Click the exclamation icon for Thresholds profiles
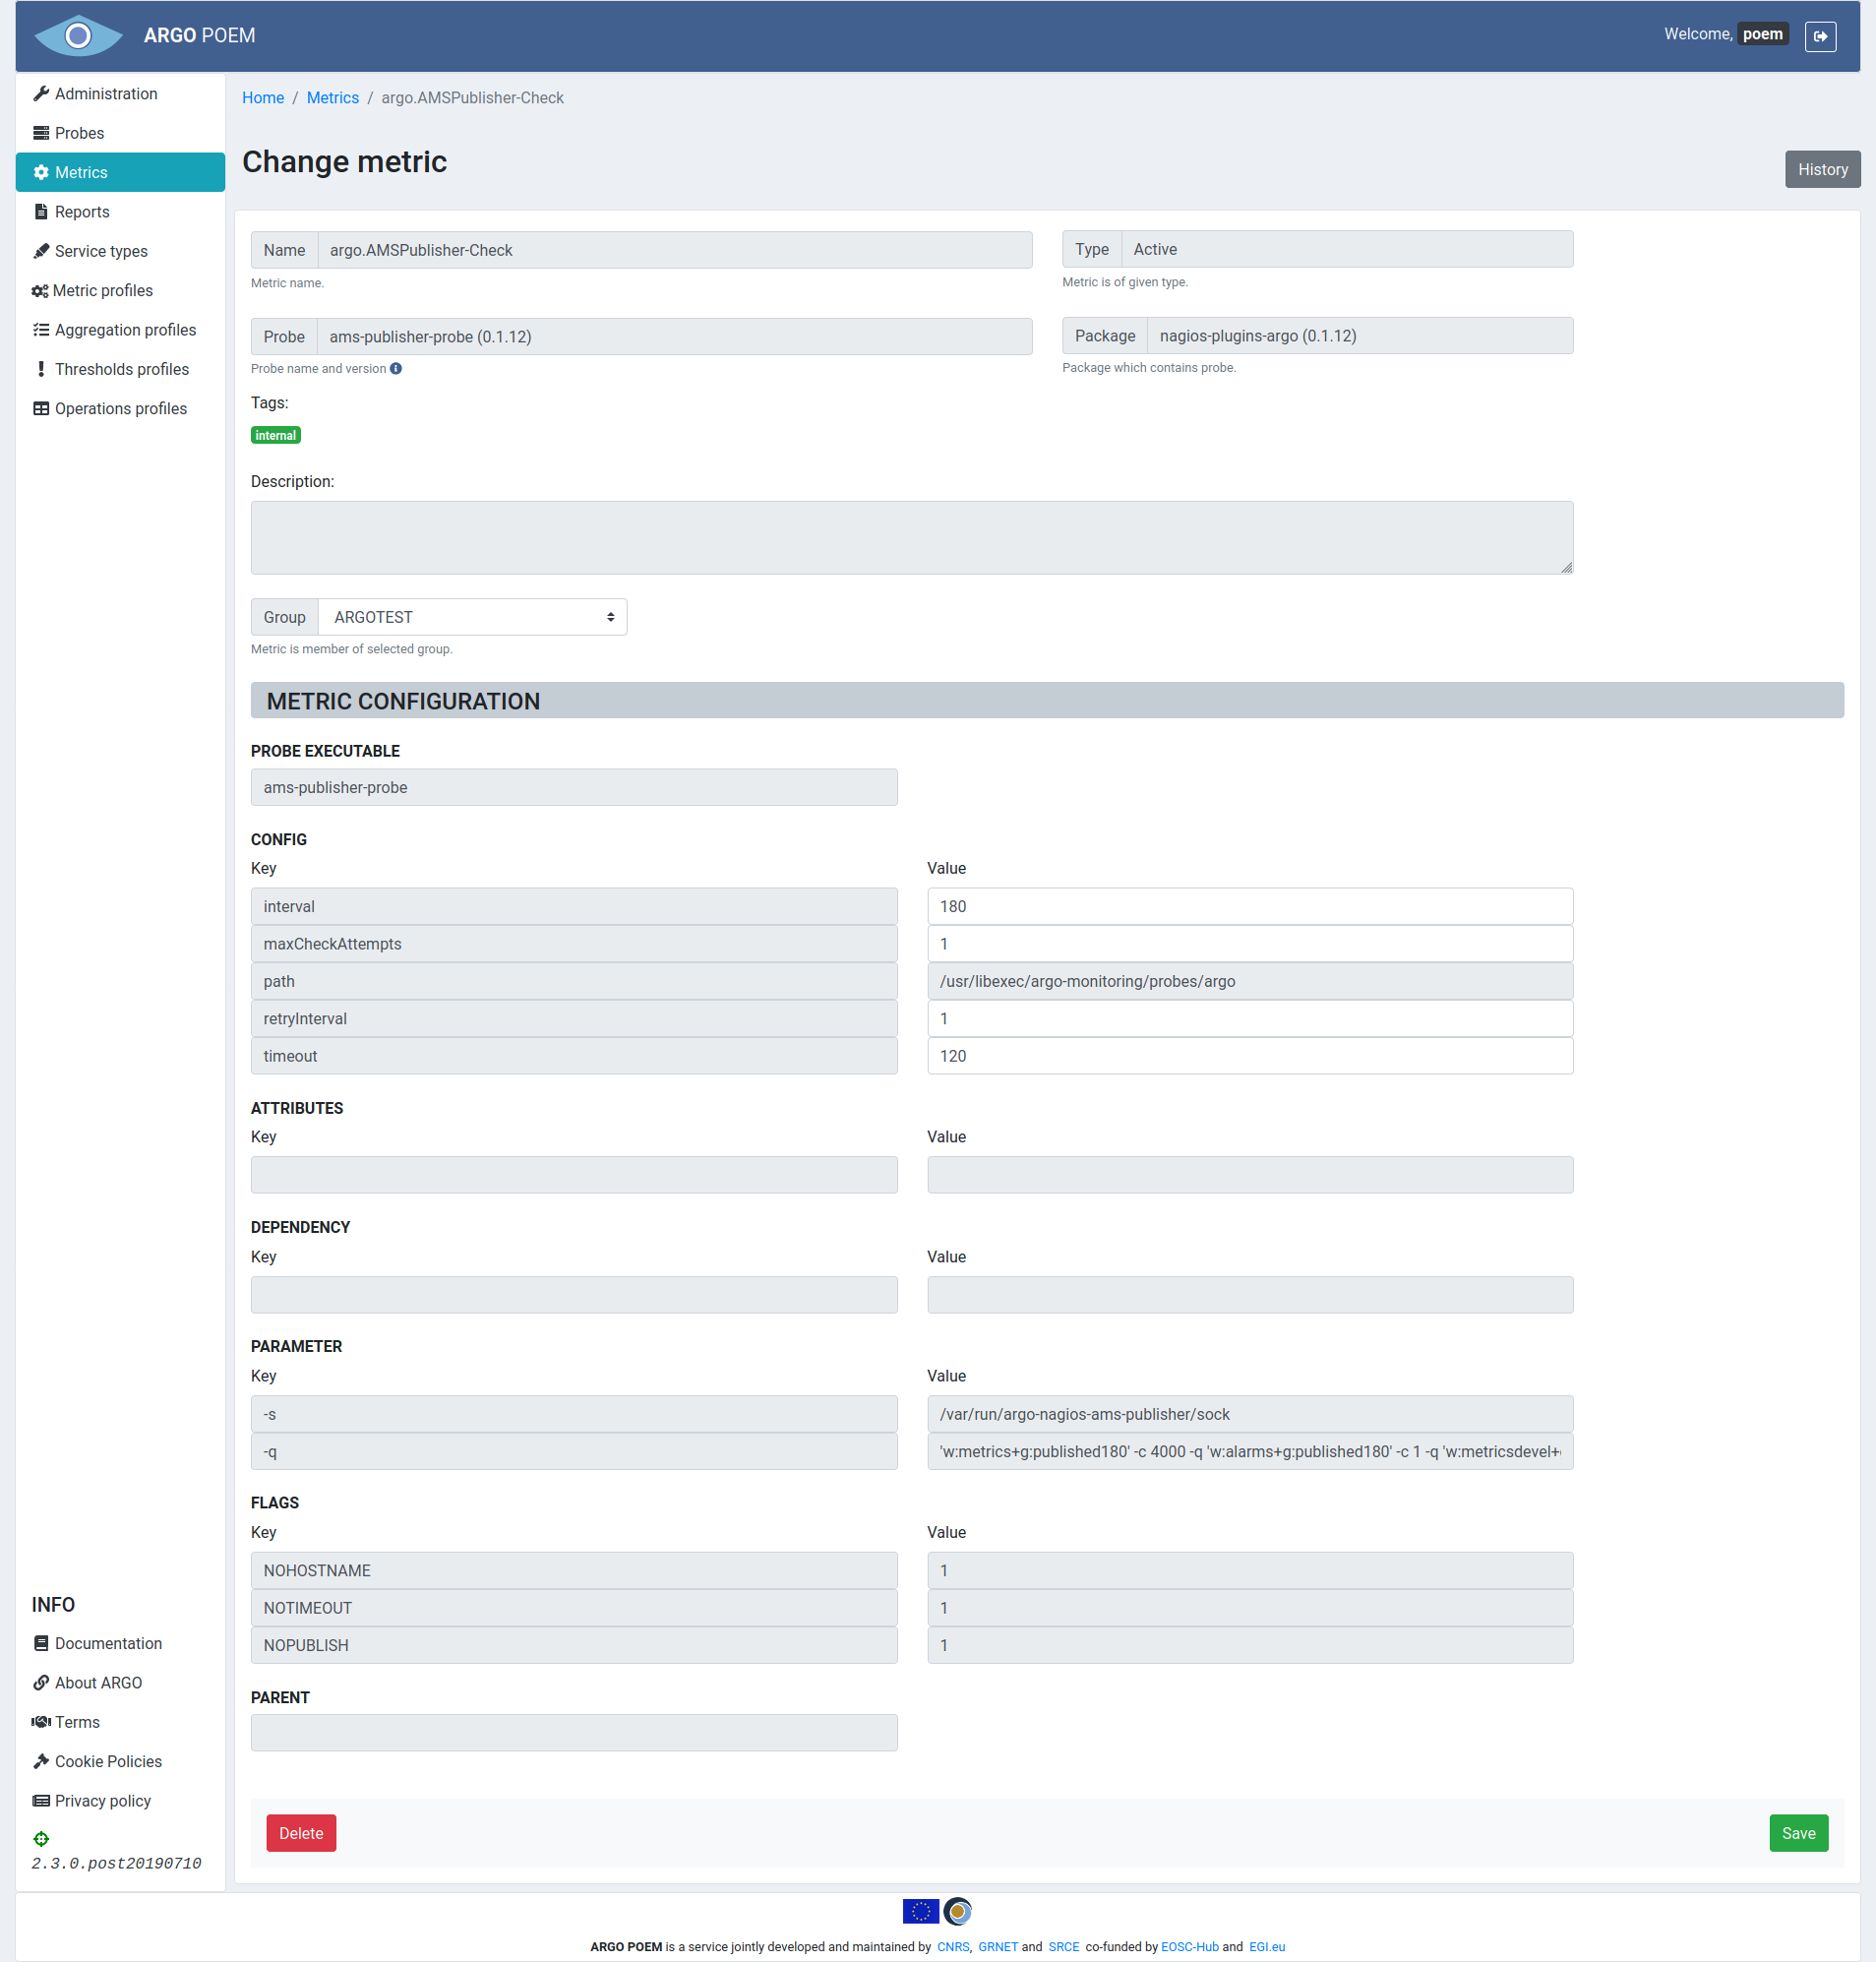This screenshot has height=1962, width=1876. (x=41, y=369)
